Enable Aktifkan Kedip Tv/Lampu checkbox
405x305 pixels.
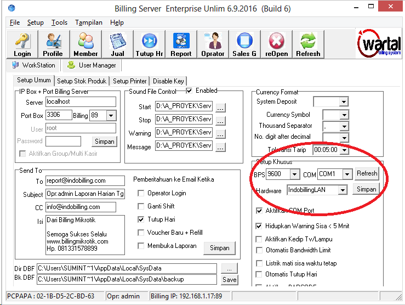[x=259, y=239]
